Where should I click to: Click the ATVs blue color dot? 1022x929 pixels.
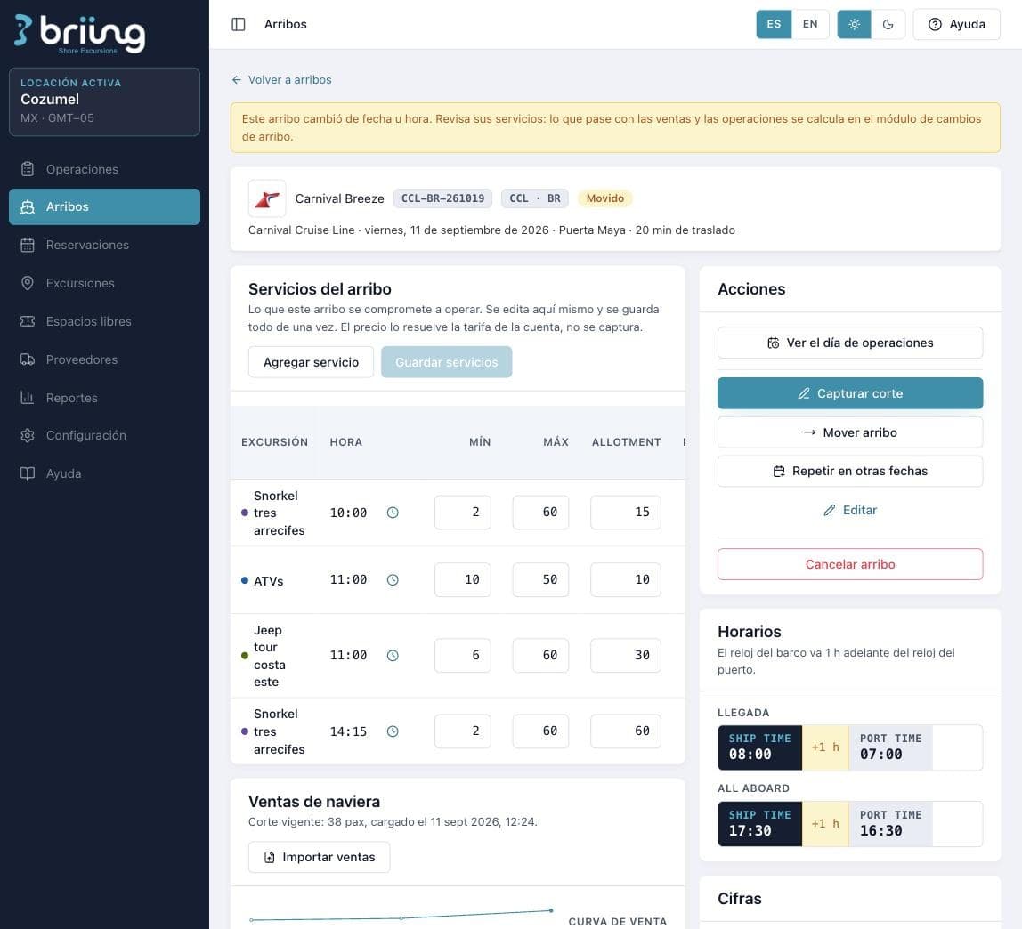[x=245, y=580]
